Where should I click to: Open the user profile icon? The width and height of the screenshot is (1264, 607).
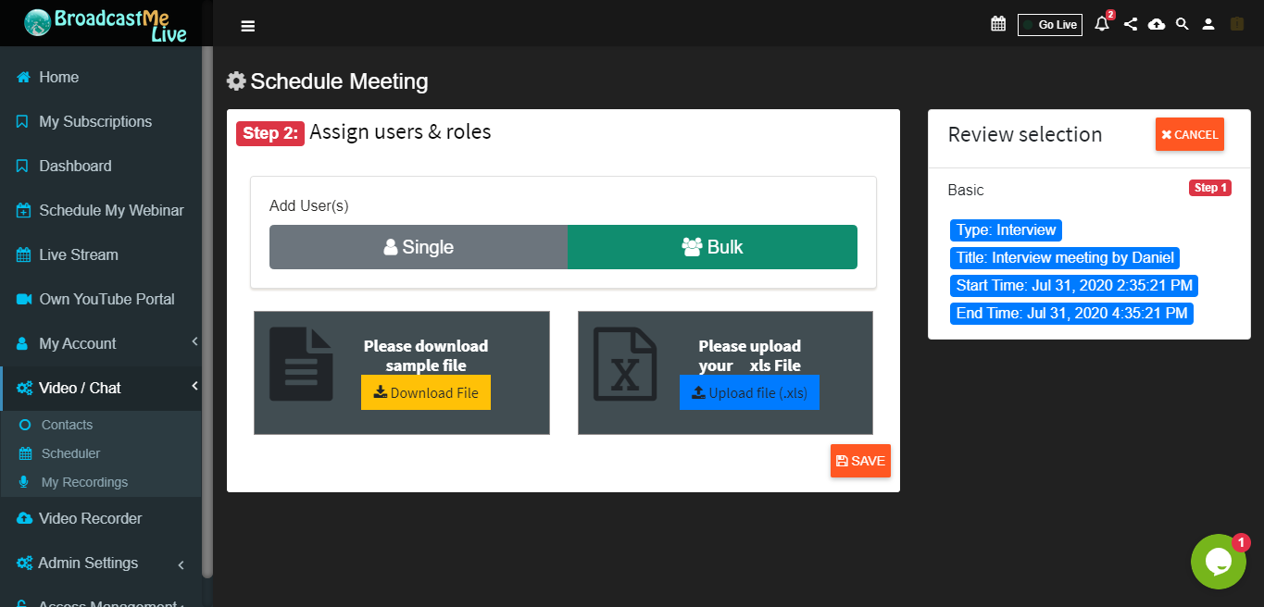[1208, 24]
